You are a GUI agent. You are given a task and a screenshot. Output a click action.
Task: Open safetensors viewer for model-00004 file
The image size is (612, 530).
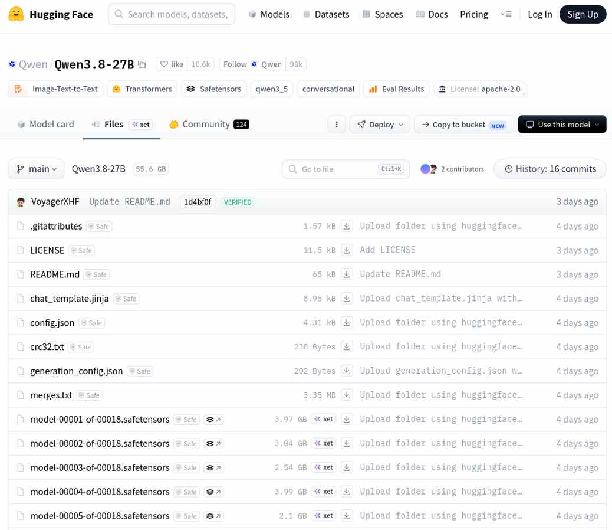pos(213,492)
